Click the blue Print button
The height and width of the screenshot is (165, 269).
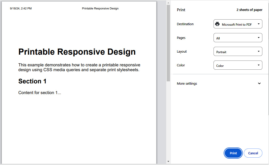[233, 153]
